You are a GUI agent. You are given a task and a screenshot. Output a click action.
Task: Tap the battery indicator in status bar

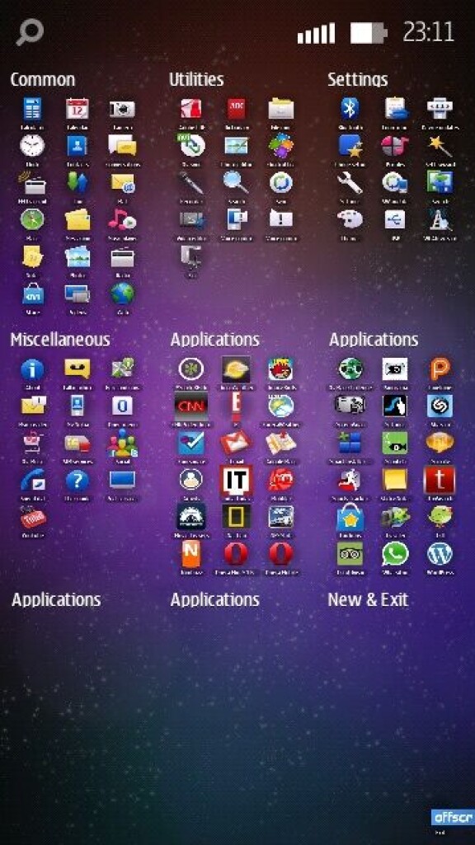369,33
